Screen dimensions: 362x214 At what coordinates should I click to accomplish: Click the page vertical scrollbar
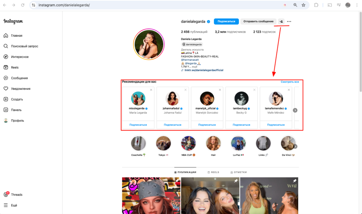pos(360,52)
